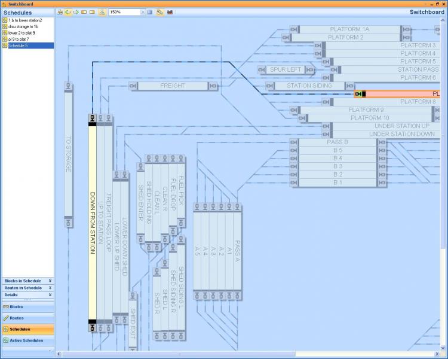Click the first toolbar icon next to arrows
This screenshot has width=448, height=359.
click(84, 12)
